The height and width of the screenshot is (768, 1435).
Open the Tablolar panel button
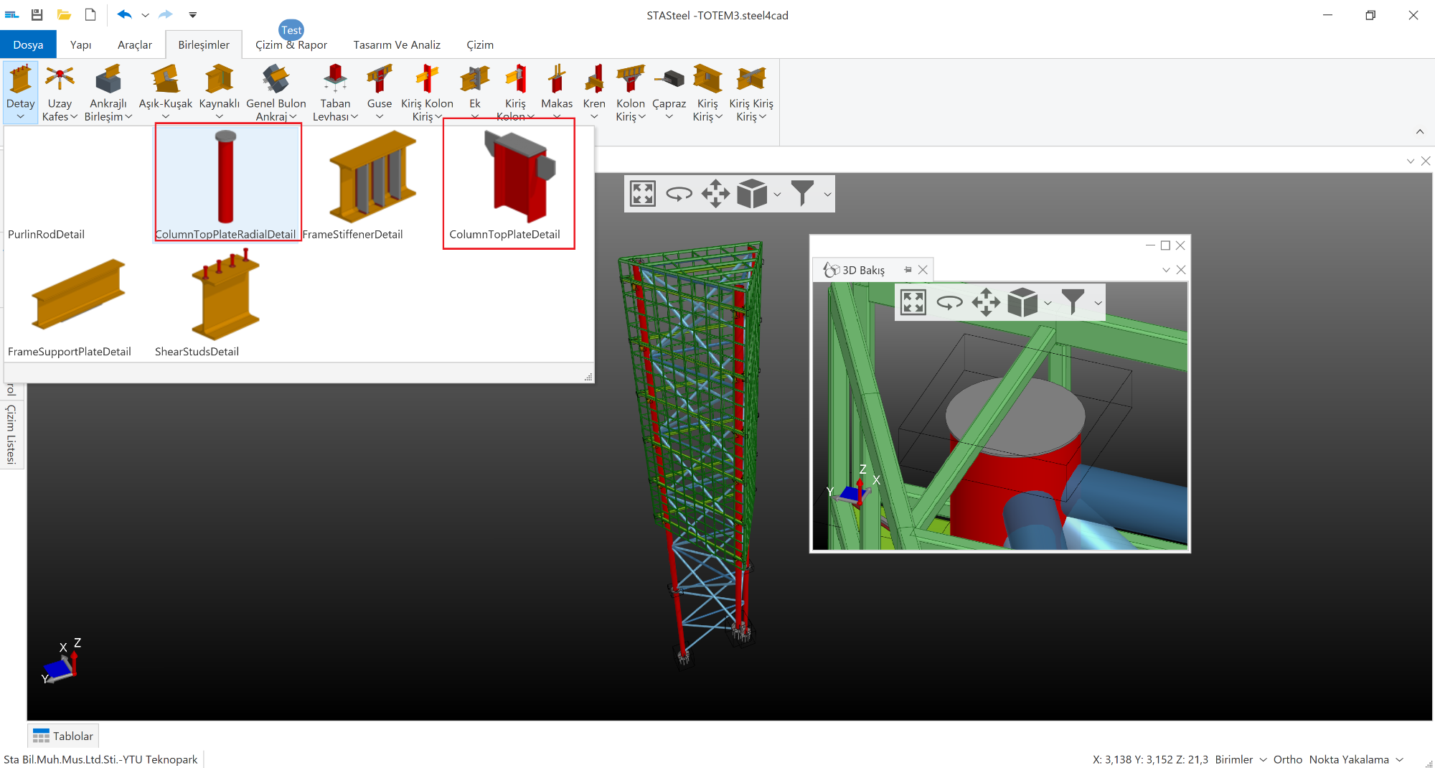coord(63,736)
